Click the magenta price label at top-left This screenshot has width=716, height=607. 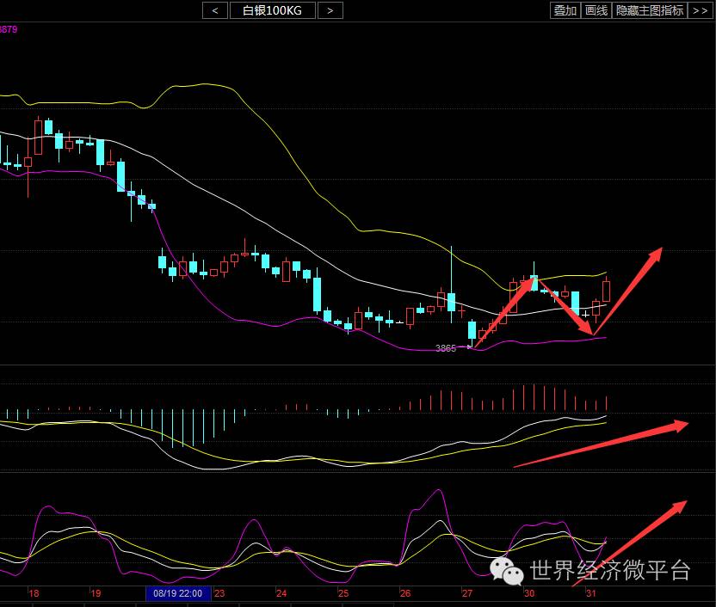tap(9, 29)
